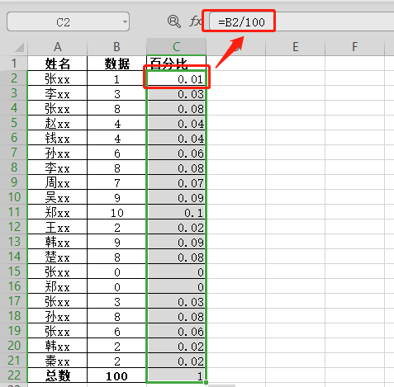The height and width of the screenshot is (387, 394).
Task: Select column A header
Action: click(x=57, y=47)
